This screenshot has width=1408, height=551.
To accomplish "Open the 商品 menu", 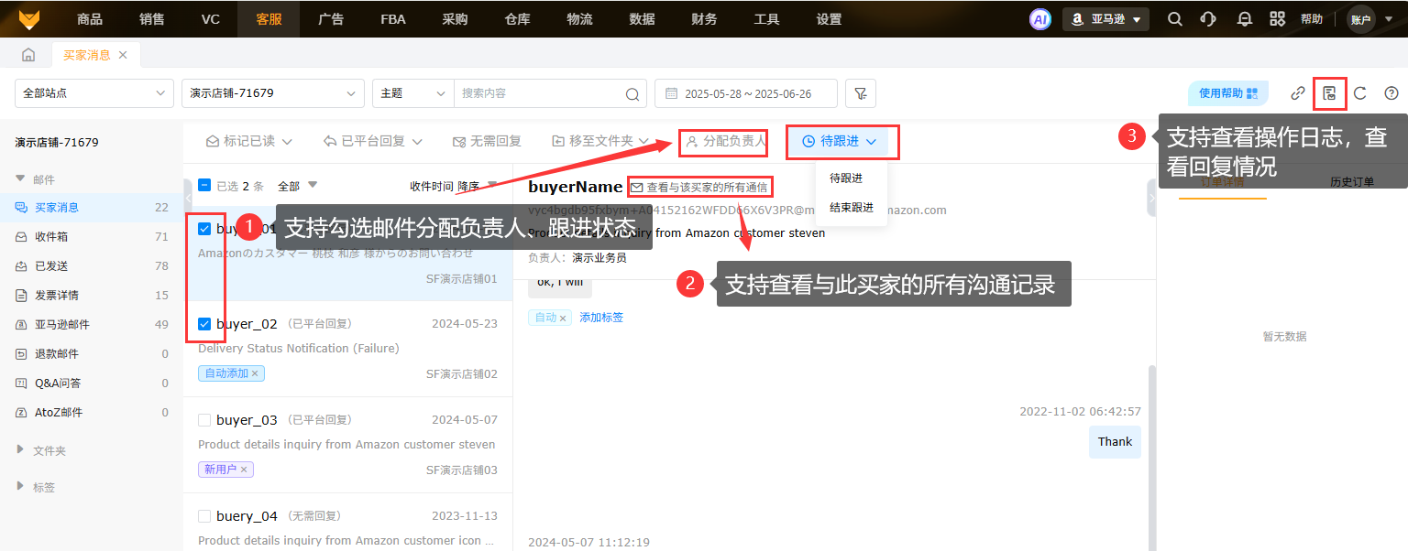I will point(90,19).
